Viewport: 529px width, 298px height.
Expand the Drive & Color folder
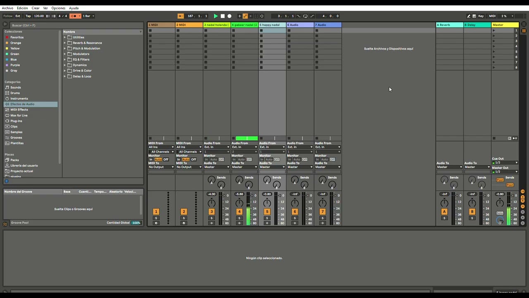pos(65,71)
